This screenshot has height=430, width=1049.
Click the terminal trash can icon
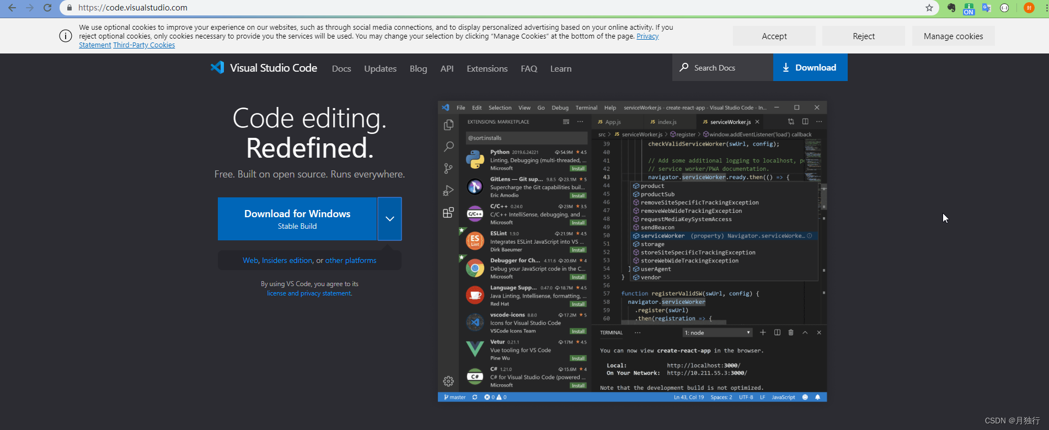pos(791,332)
